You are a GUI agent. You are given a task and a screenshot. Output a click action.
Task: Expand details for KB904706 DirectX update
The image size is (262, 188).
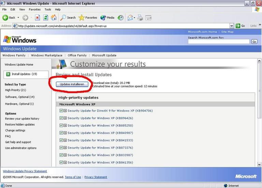pos(65,110)
